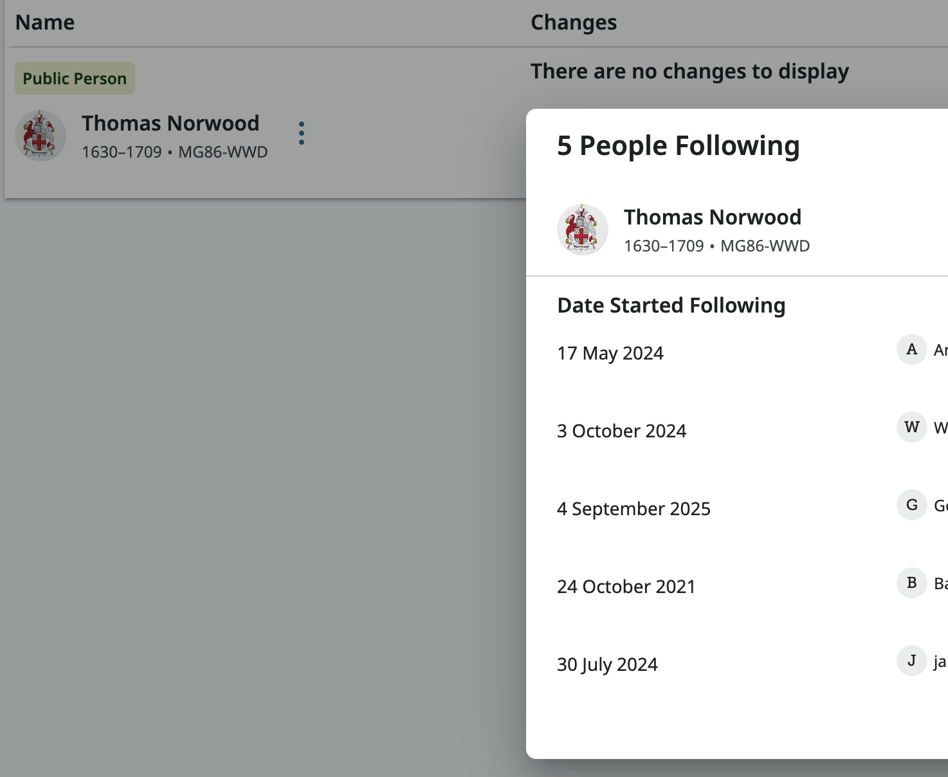Select follower avatar with initial G
Screen dimensions: 948x777
tap(911, 505)
